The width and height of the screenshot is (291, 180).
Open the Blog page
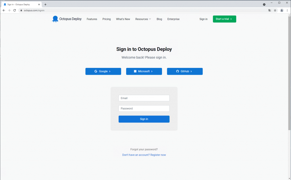point(159,19)
